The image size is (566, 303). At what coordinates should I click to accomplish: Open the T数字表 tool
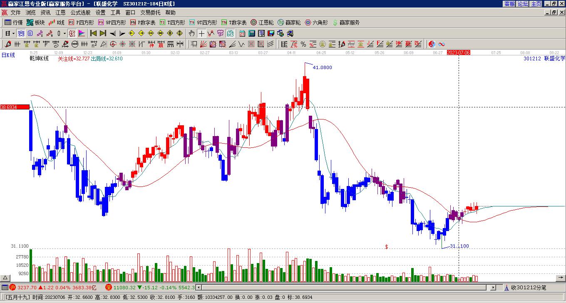[x=234, y=22]
